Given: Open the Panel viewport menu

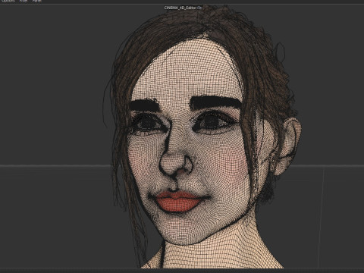Looking at the screenshot, I should pyautogui.click(x=37, y=1).
